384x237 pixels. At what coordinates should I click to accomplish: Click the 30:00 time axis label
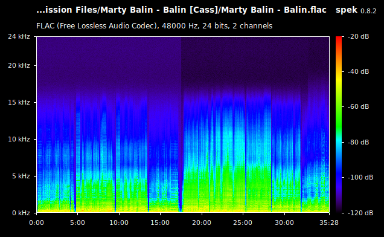click(x=284, y=222)
